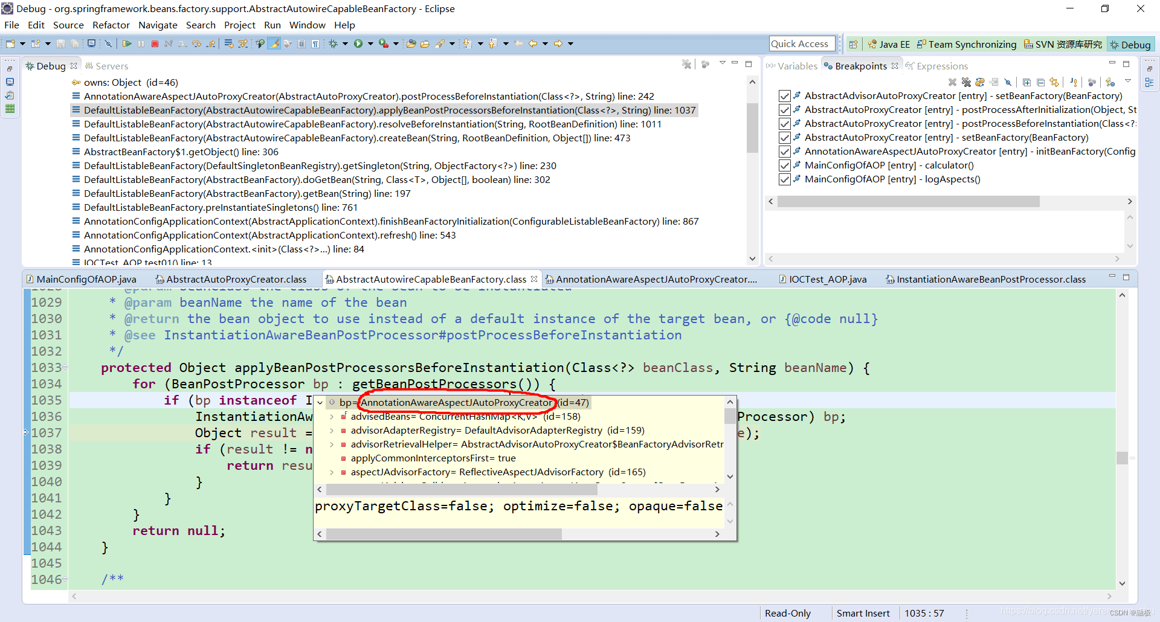This screenshot has width=1160, height=622.
Task: Click the Open Perspective icon
Action: 853,44
